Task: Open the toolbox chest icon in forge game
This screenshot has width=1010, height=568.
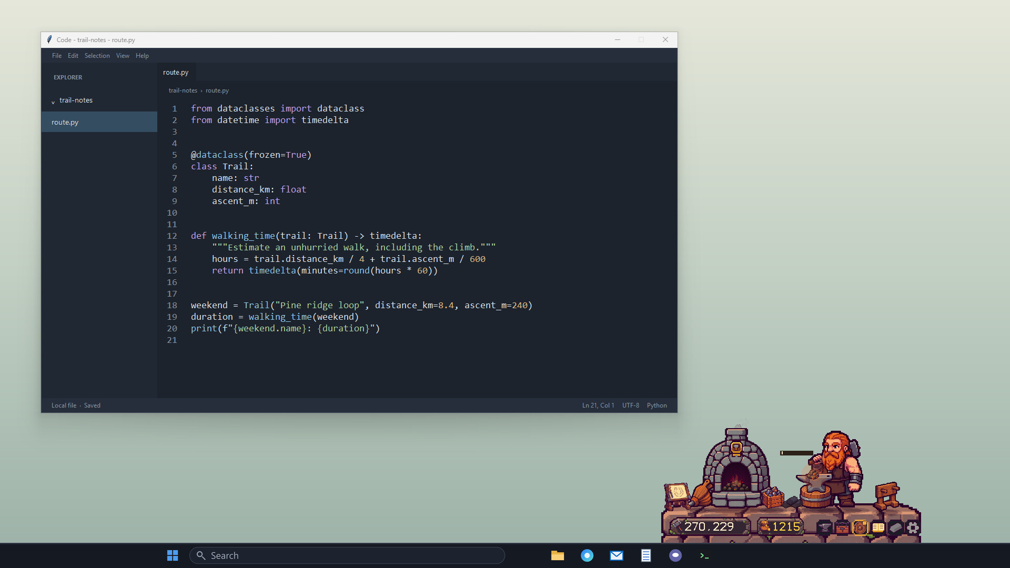Action: (x=842, y=527)
